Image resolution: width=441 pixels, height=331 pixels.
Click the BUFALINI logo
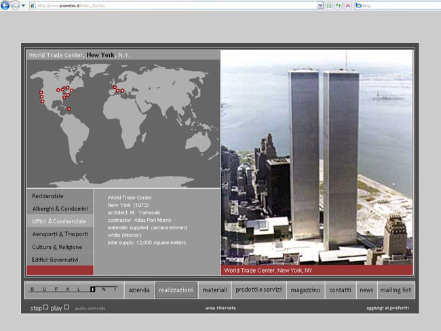[x=74, y=290]
